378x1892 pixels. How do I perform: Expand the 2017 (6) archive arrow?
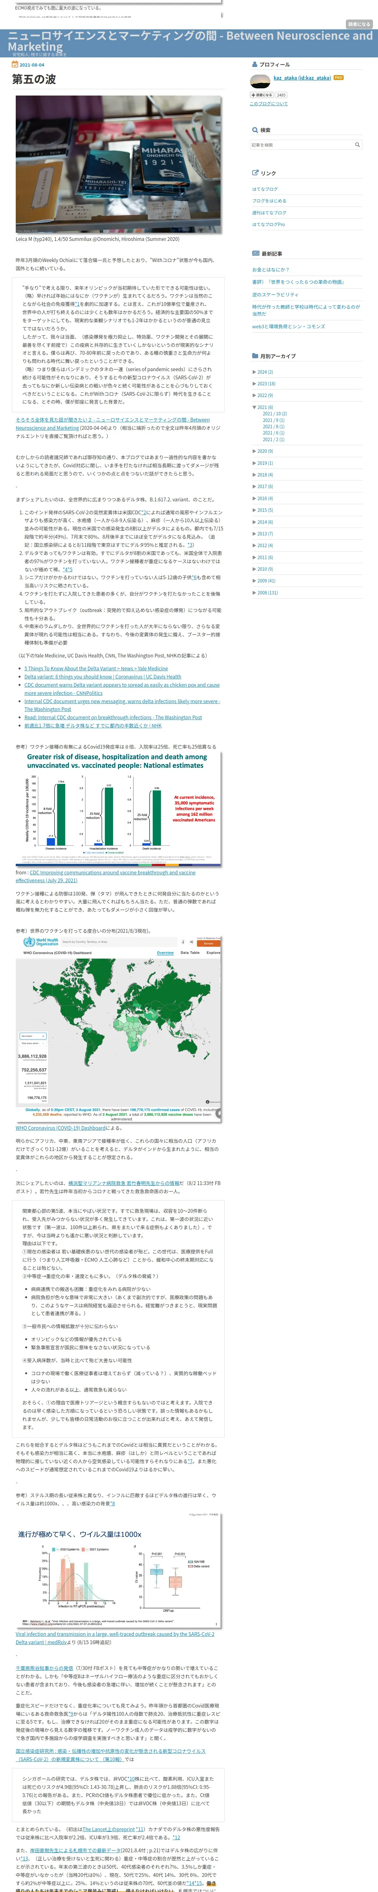(255, 486)
